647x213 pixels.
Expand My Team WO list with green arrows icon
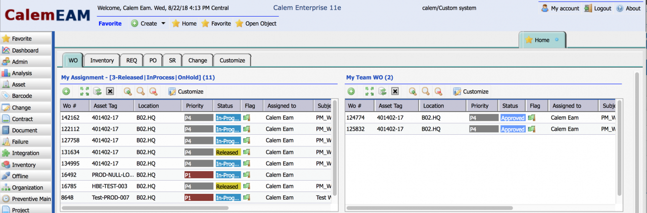click(369, 91)
